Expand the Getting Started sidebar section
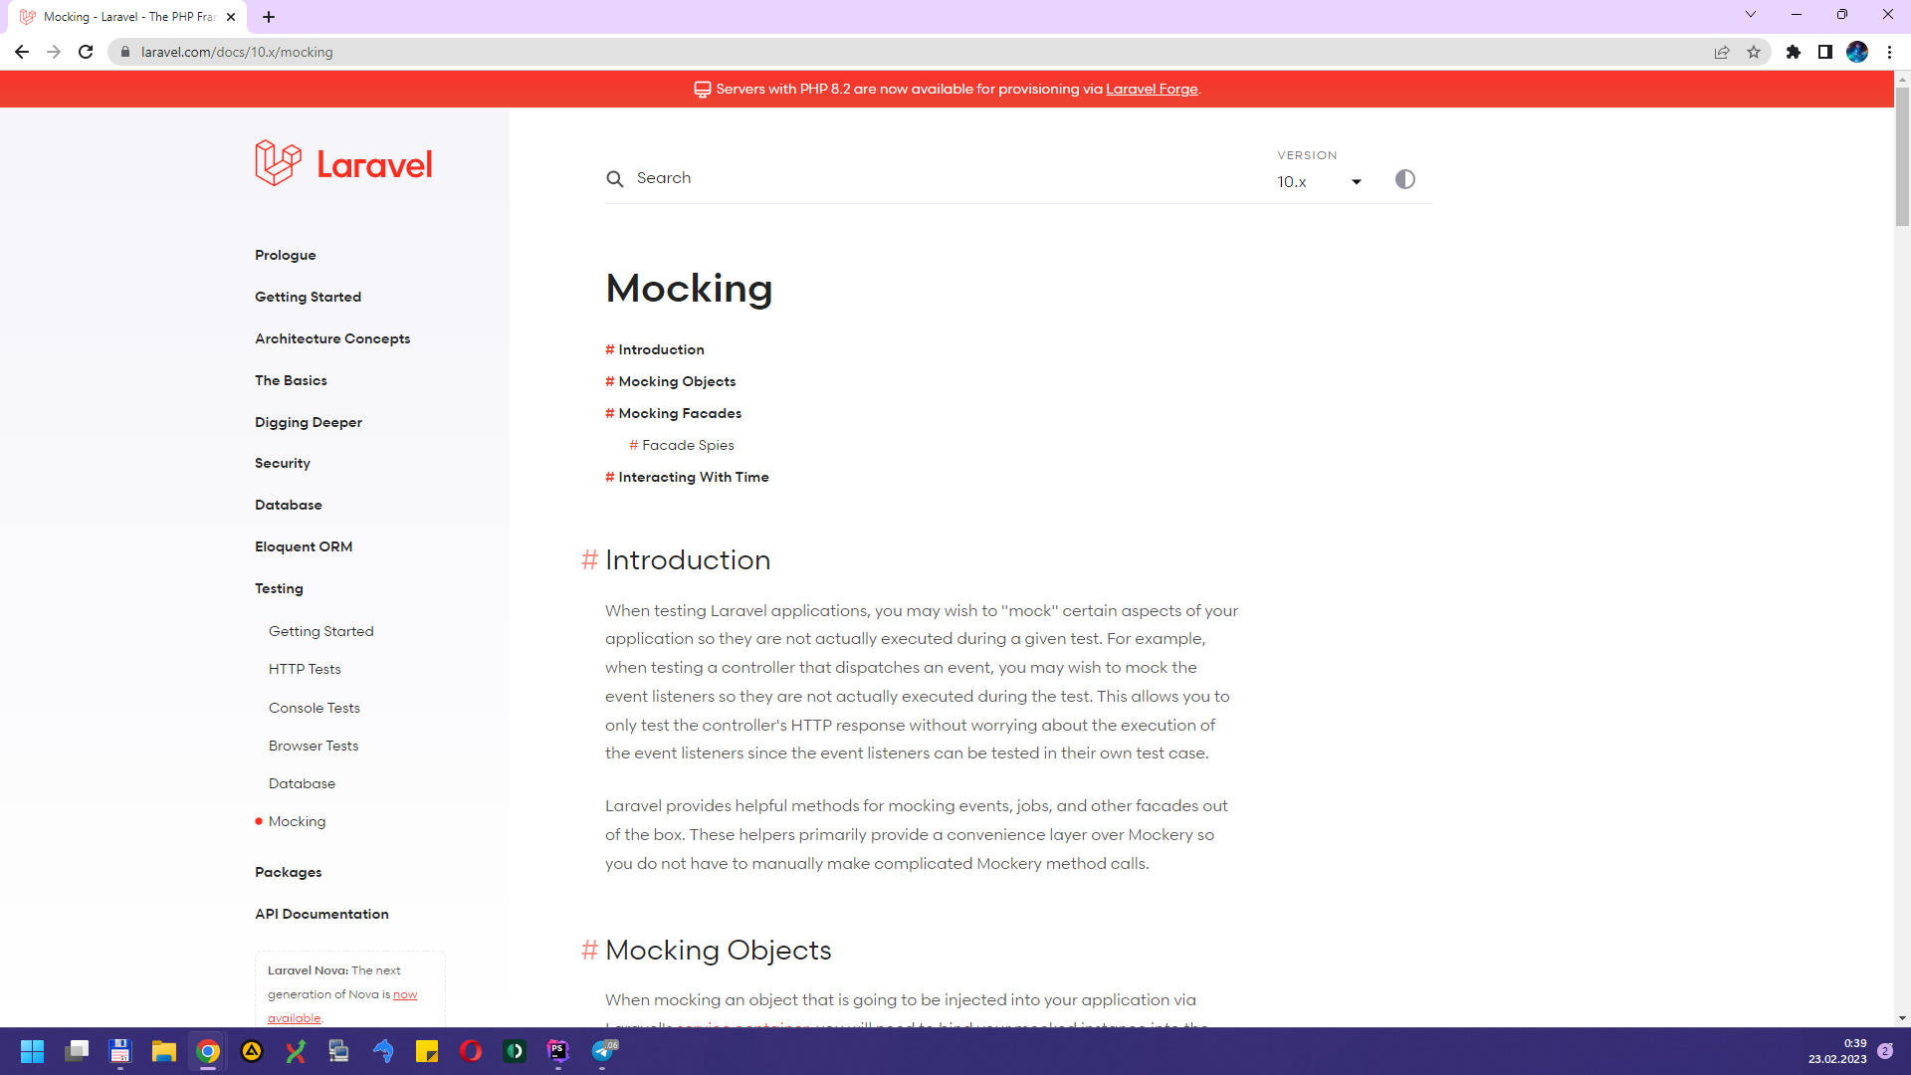The image size is (1911, 1075). [308, 297]
